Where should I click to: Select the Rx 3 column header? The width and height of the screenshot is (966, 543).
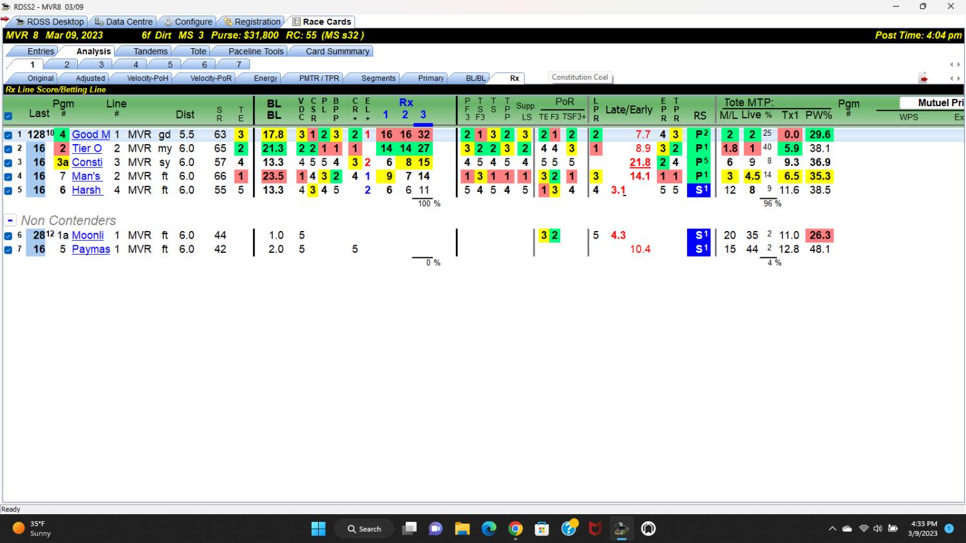(x=423, y=115)
